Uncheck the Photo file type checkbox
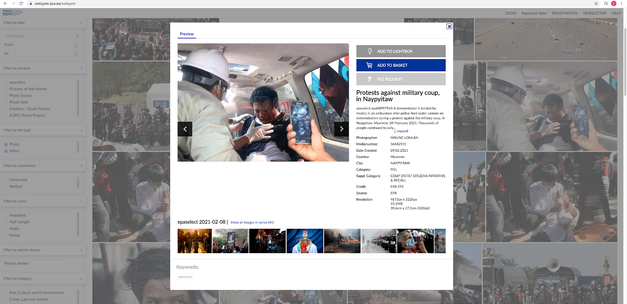The image size is (627, 304). tap(6, 145)
